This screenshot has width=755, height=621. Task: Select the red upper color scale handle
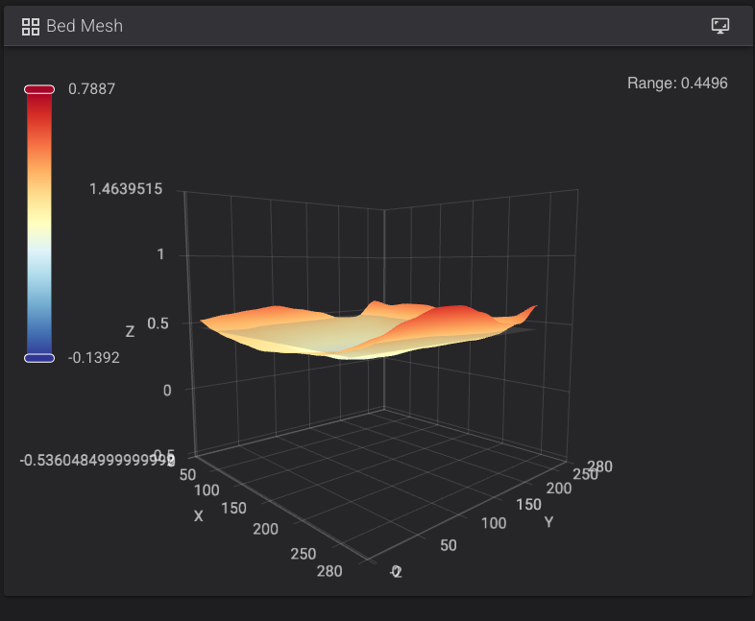coord(39,89)
